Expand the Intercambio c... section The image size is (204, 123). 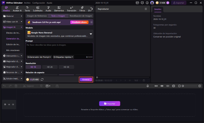coord(12,56)
